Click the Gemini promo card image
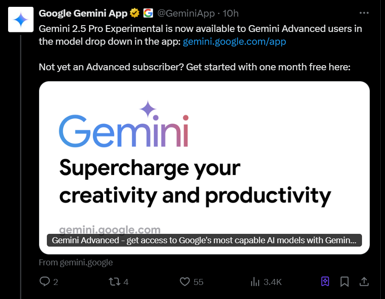This screenshot has width=385, height=299. coord(204,158)
